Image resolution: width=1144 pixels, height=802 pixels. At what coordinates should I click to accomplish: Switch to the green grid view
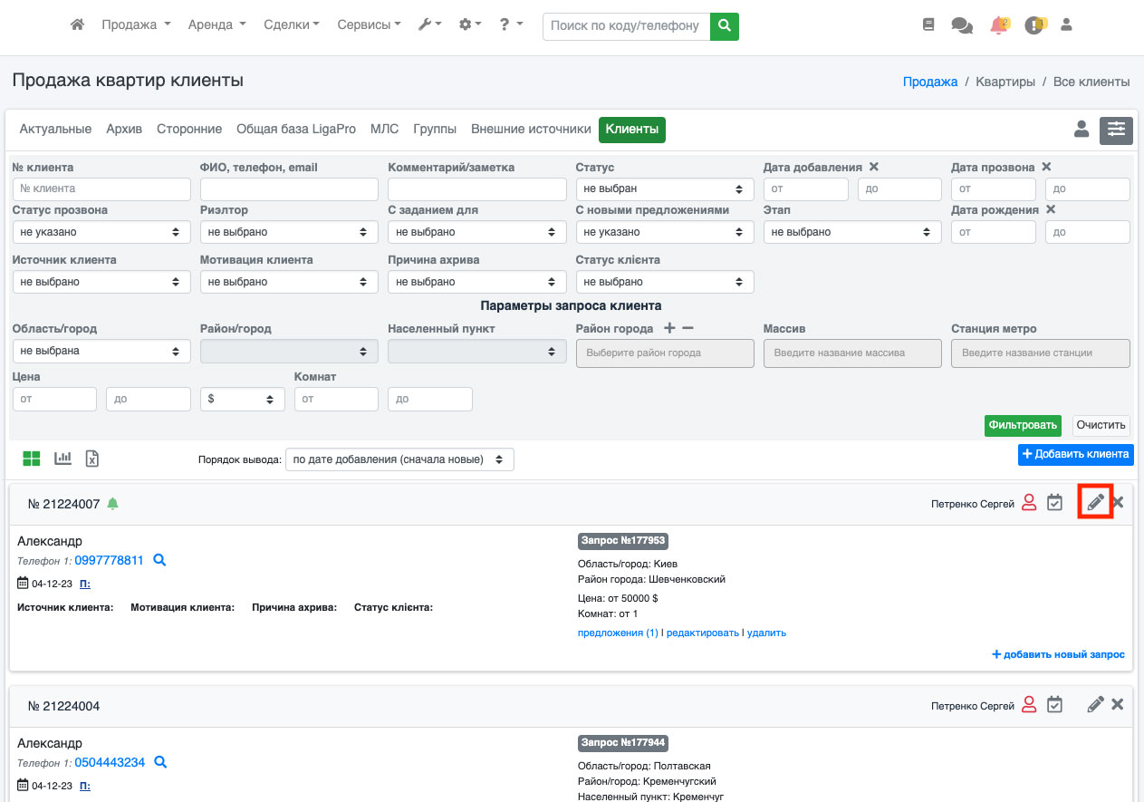pos(32,459)
